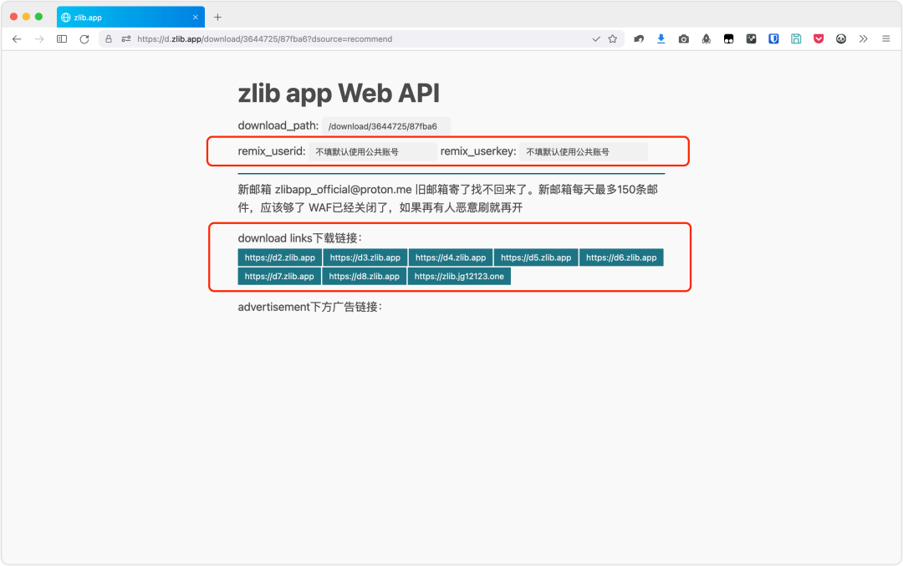903x566 pixels.
Task: Click the Pocket extension icon
Action: [819, 39]
